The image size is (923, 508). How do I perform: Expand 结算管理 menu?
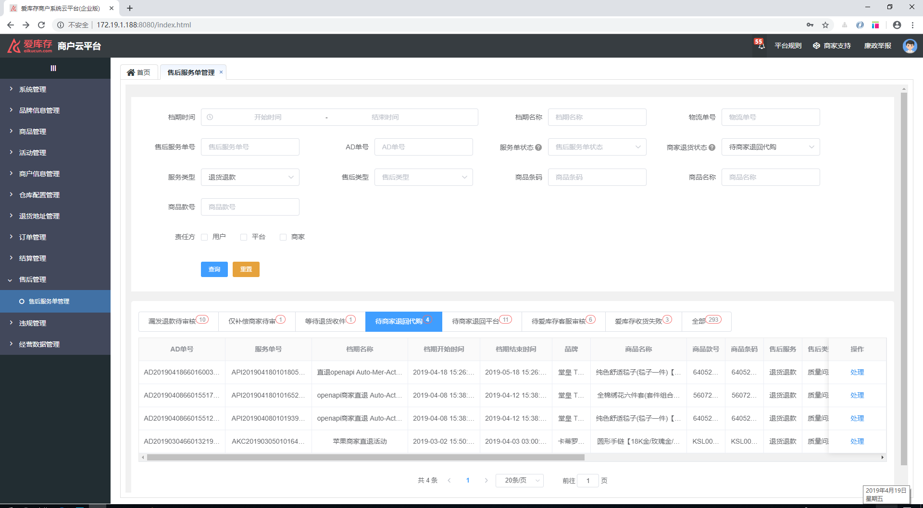tap(55, 258)
